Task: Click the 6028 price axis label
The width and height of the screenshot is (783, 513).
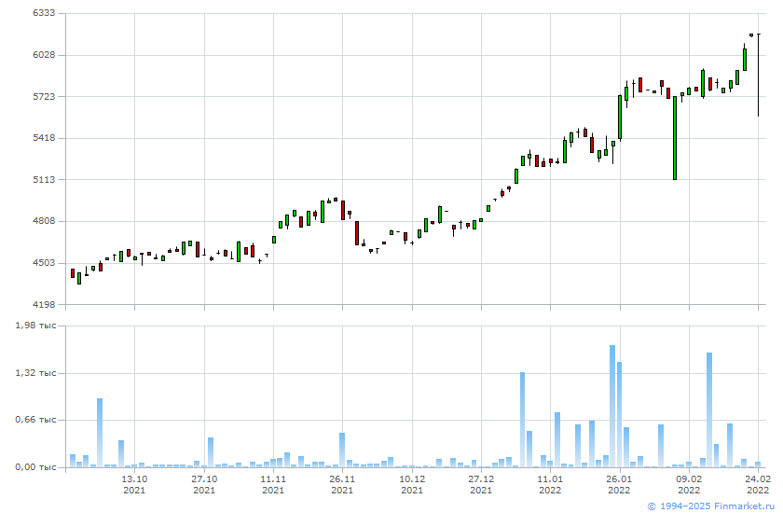Action: coord(44,54)
